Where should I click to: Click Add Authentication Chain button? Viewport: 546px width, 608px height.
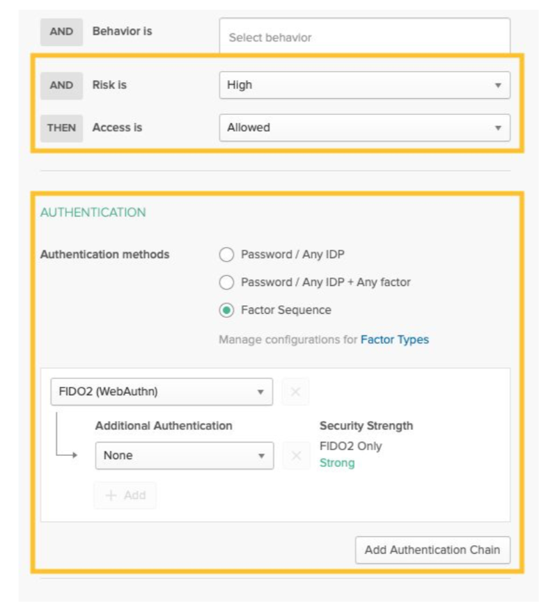tap(432, 550)
